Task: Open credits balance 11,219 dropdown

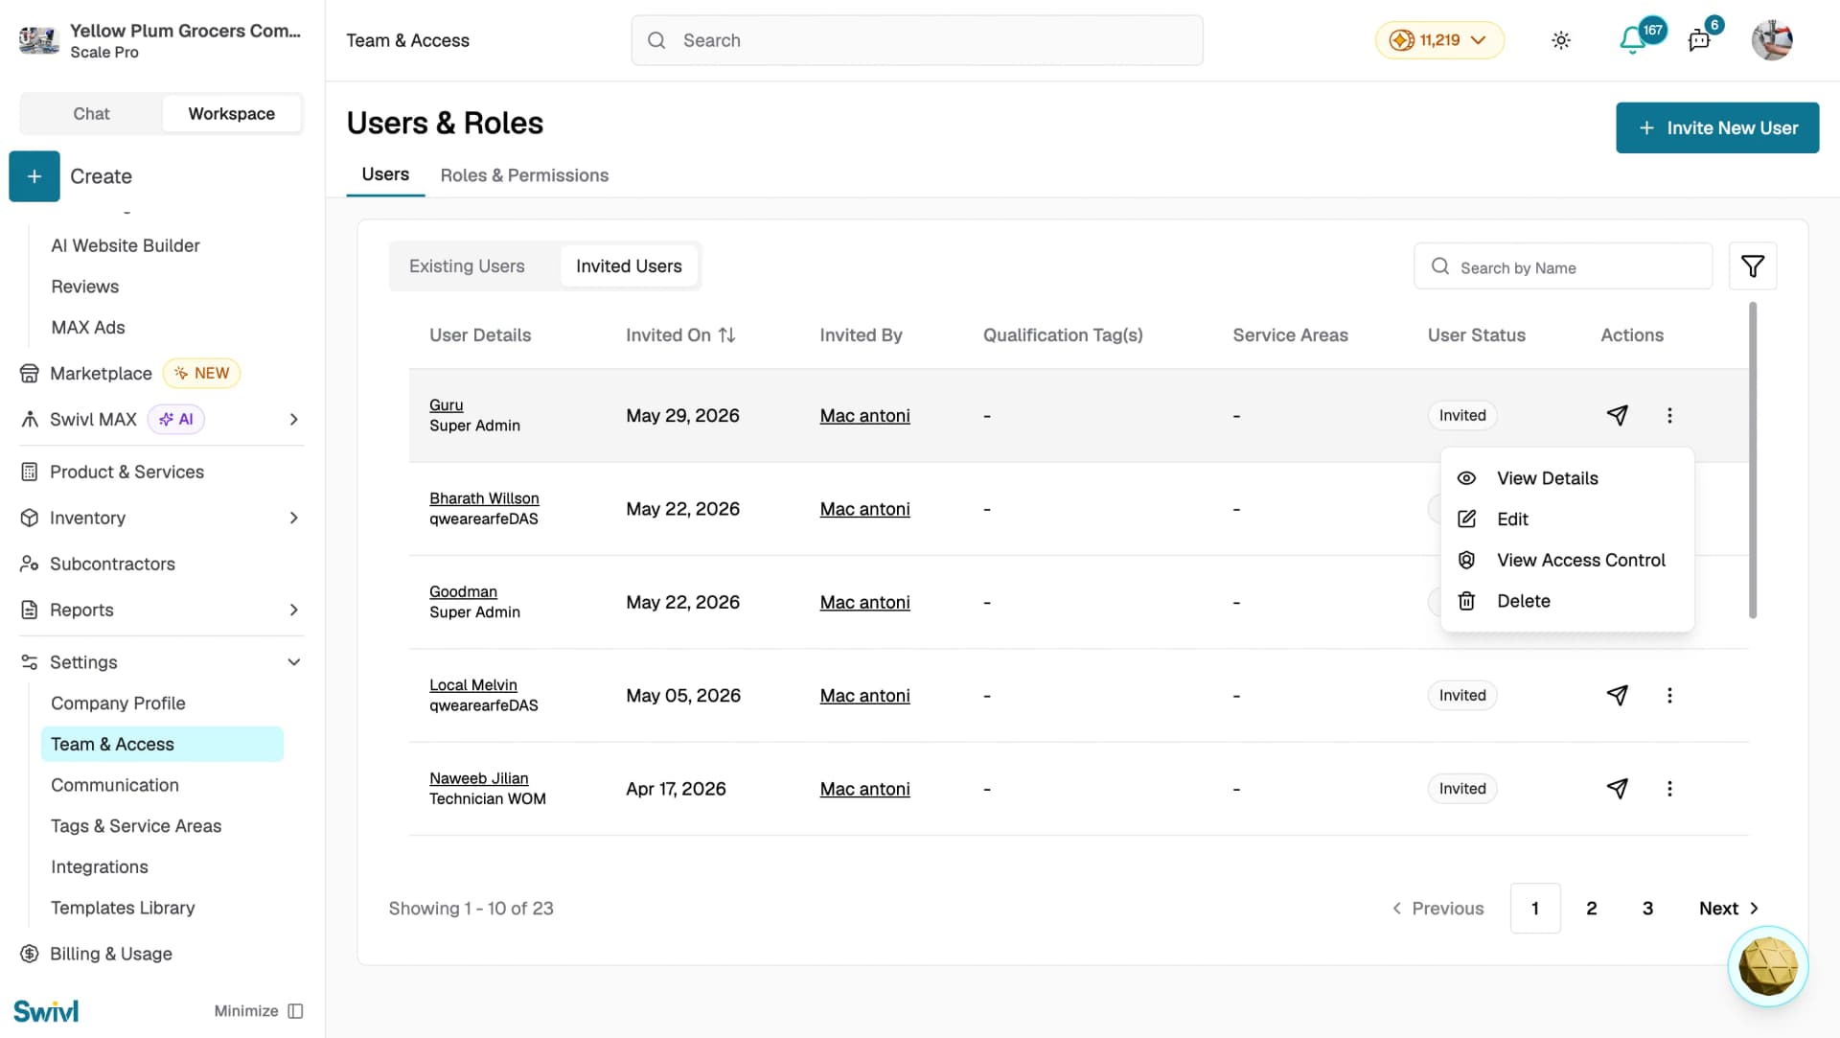Action: pos(1439,40)
